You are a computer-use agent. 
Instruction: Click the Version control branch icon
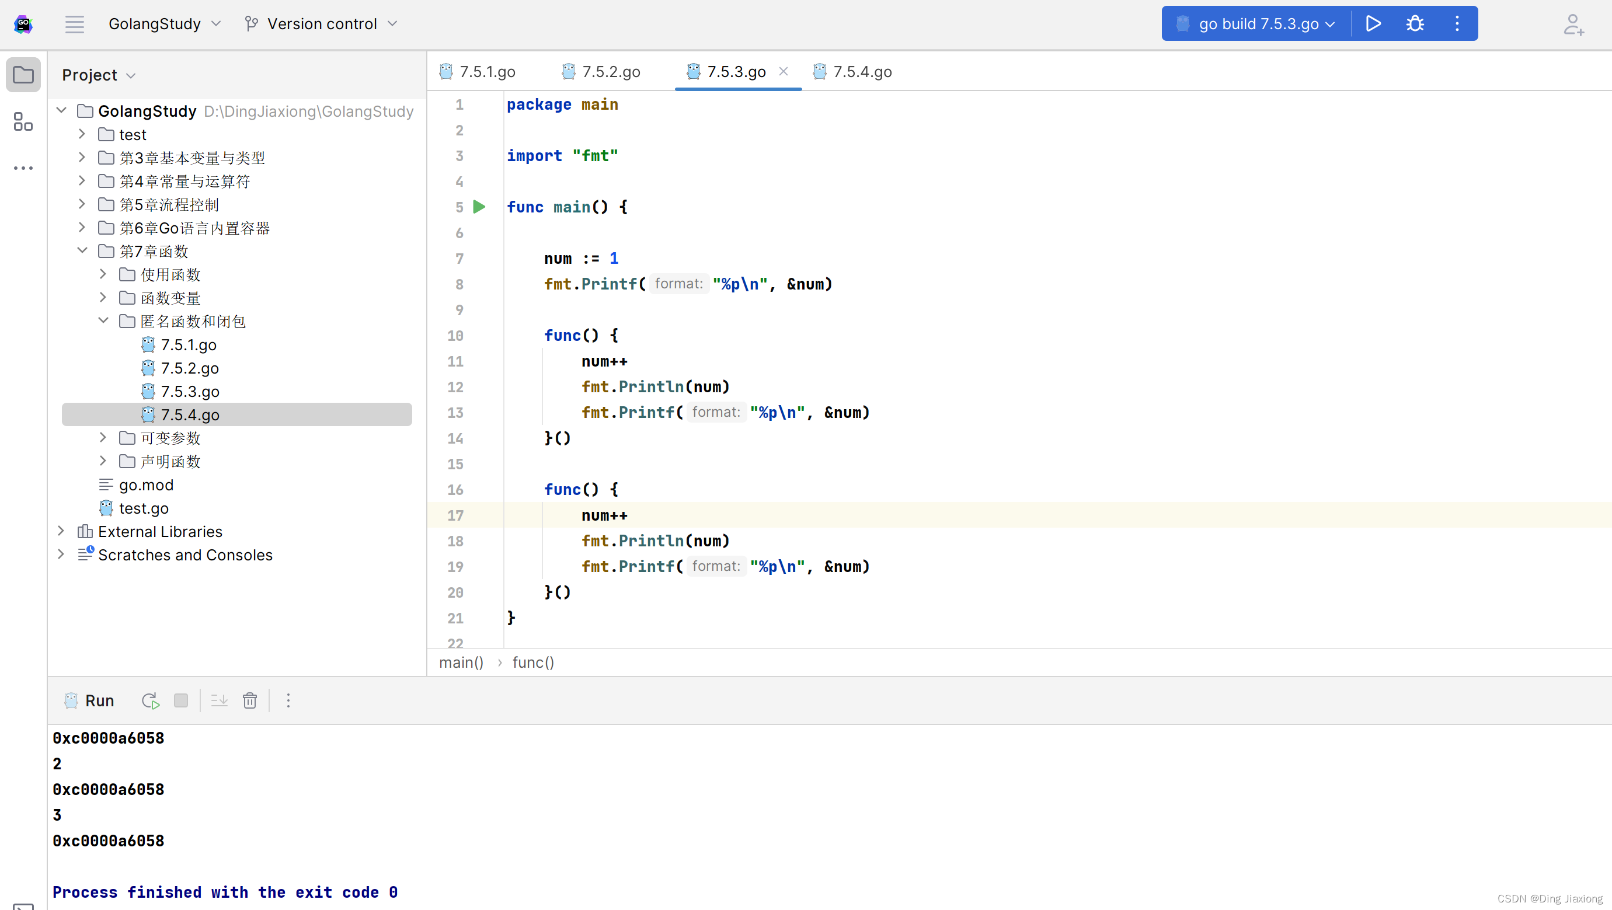pyautogui.click(x=252, y=24)
